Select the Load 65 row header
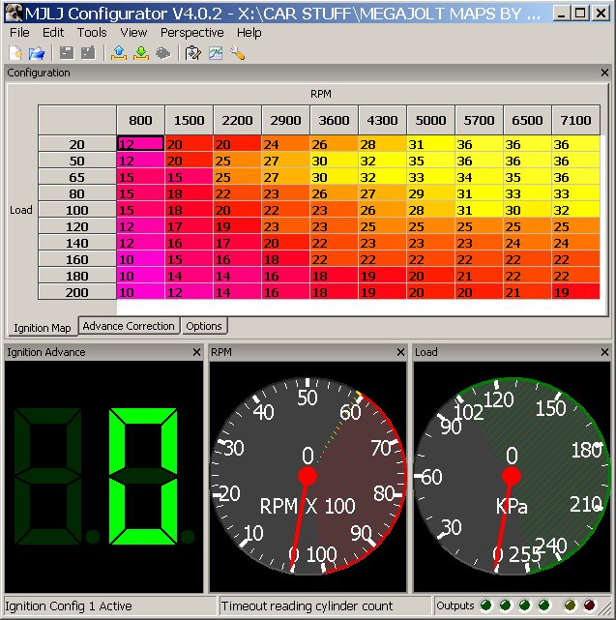The image size is (616, 620). [77, 177]
